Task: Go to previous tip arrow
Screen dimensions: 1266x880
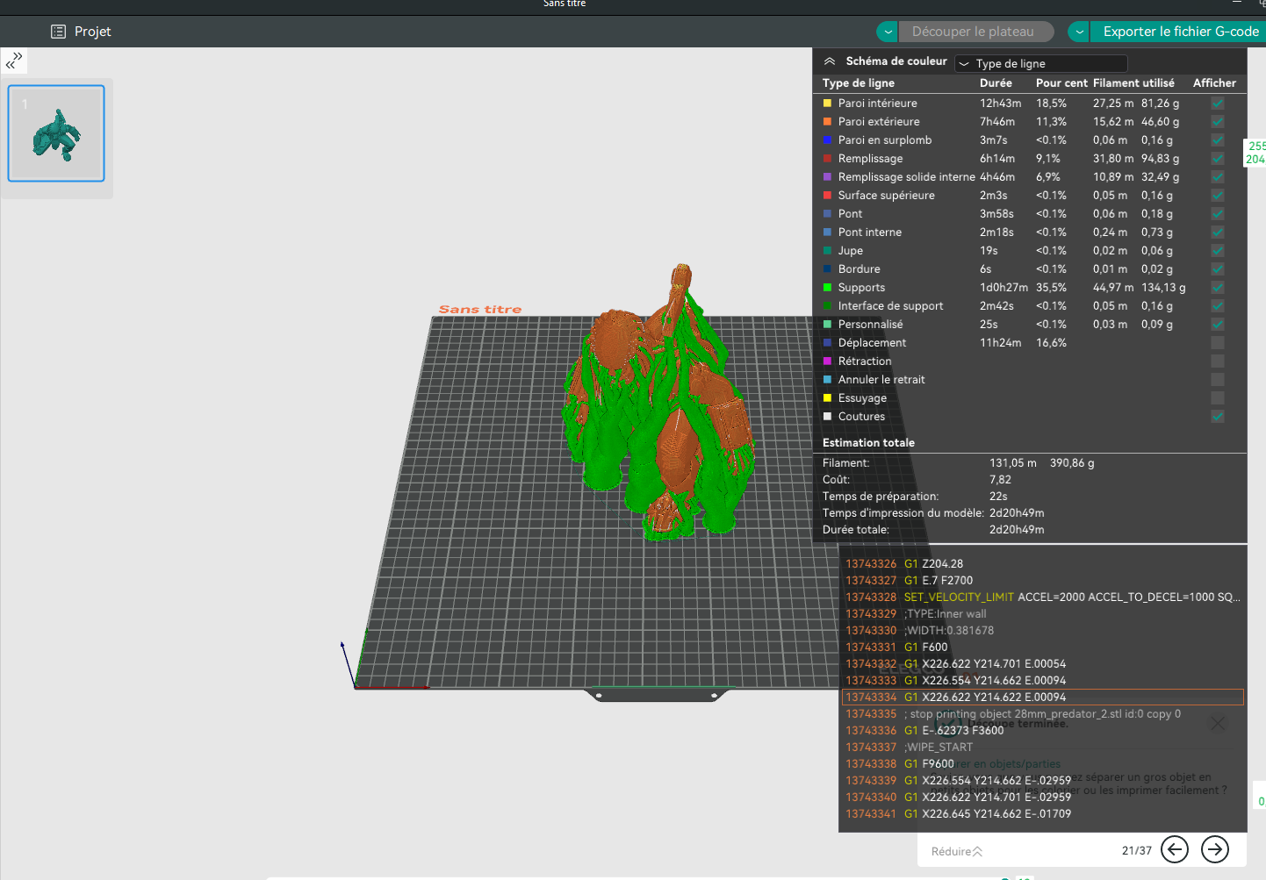Action: [x=1175, y=849]
